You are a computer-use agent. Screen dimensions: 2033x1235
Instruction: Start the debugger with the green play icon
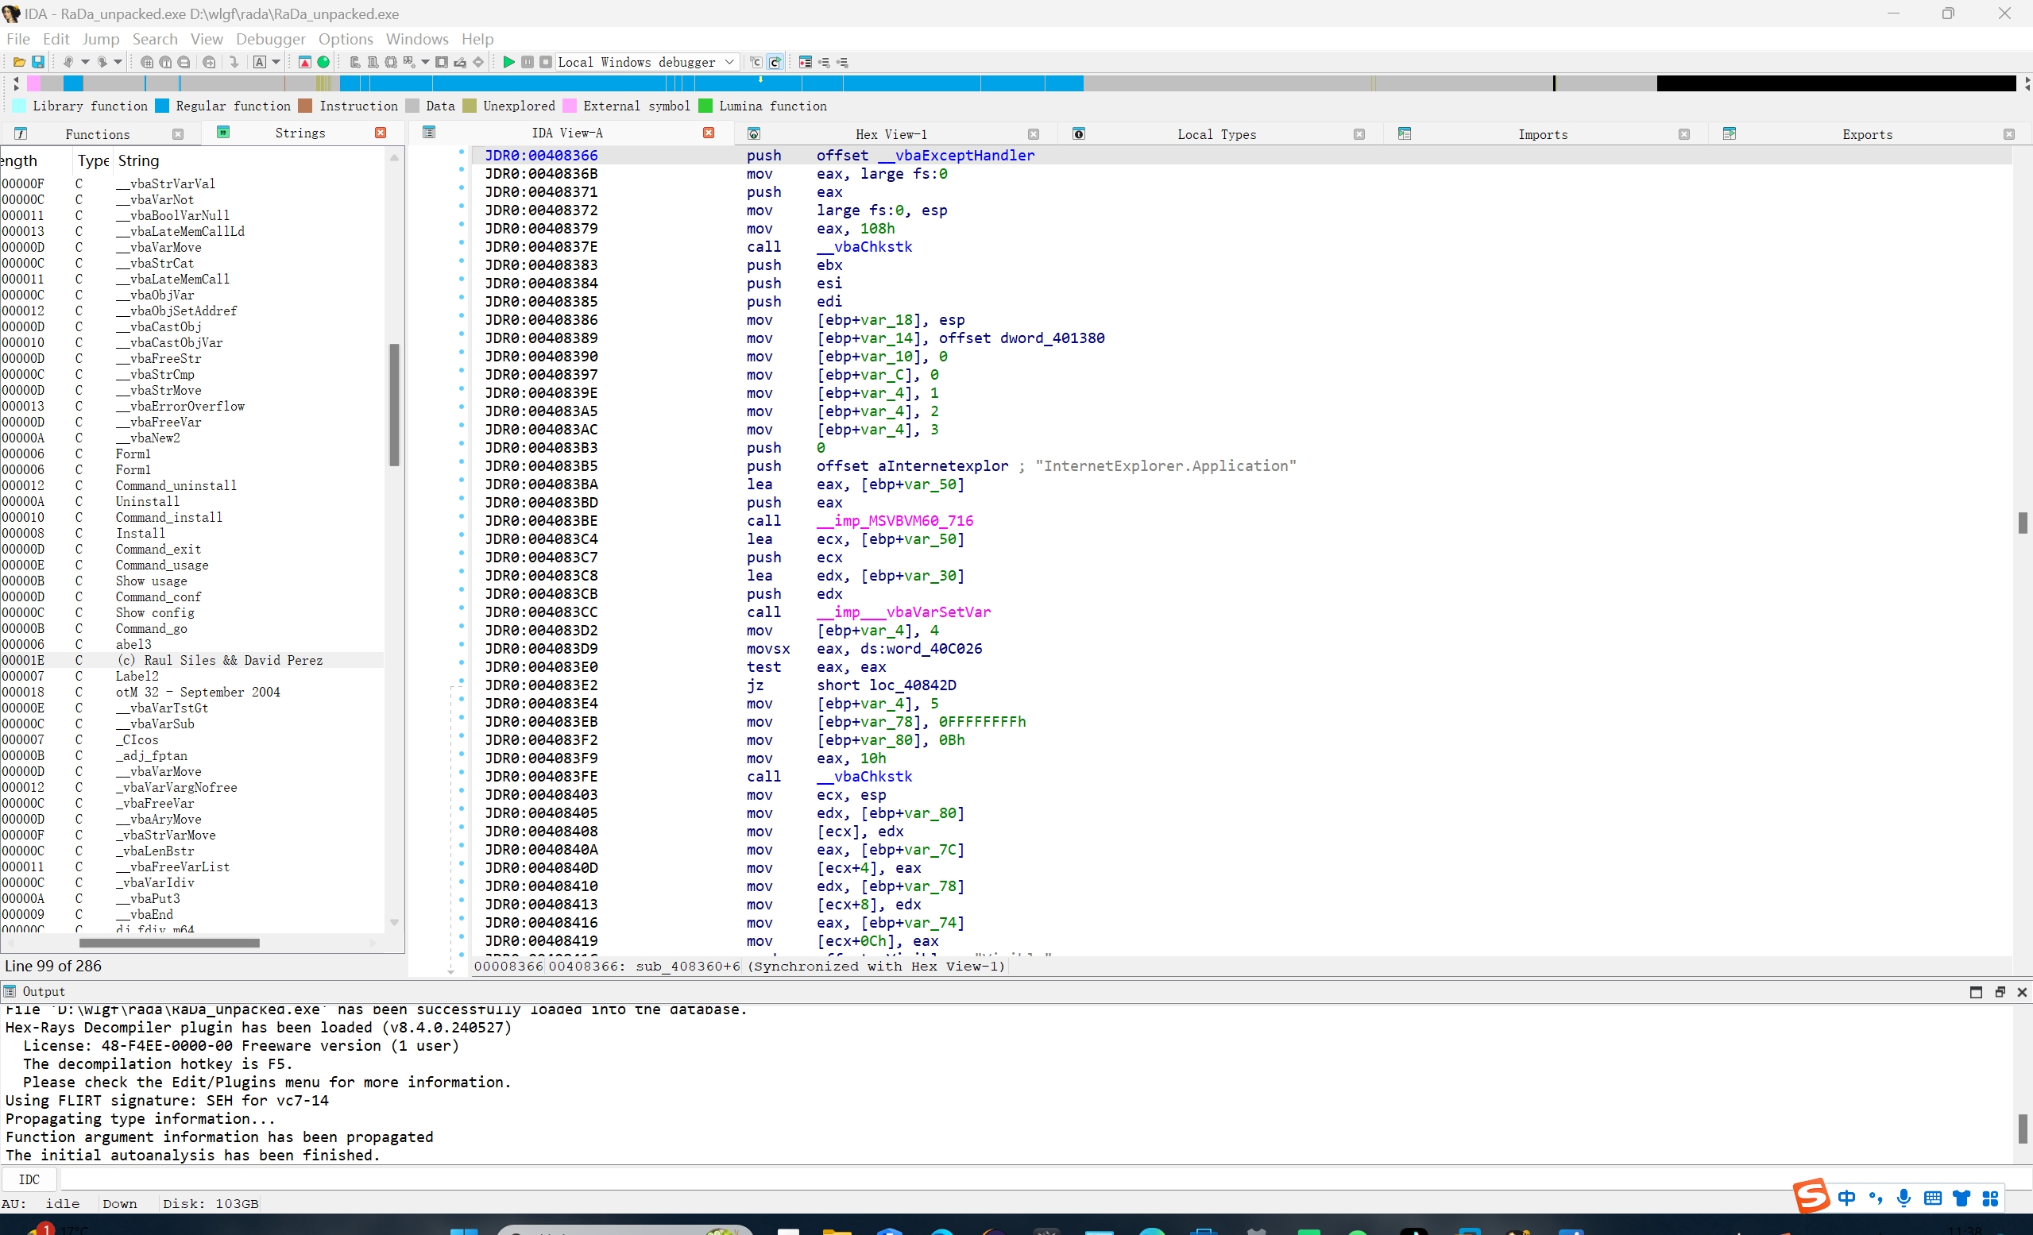pos(508,62)
